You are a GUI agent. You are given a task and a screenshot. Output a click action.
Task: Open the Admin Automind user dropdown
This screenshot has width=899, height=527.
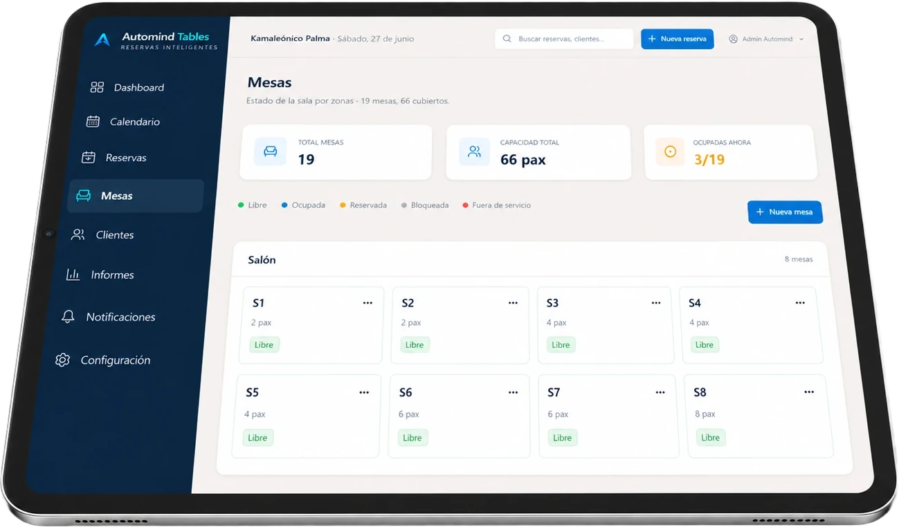(x=766, y=39)
